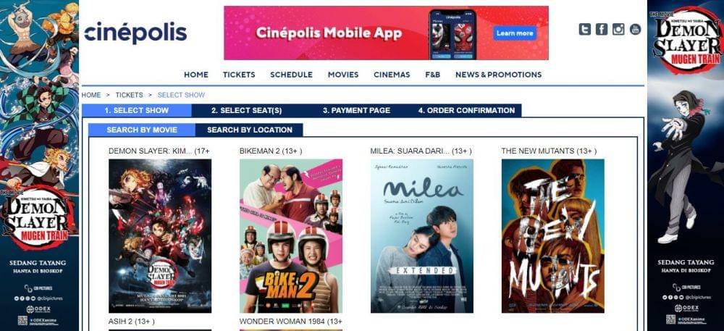The image size is (724, 331).
Task: Click Learn more on app banner
Action: point(515,33)
